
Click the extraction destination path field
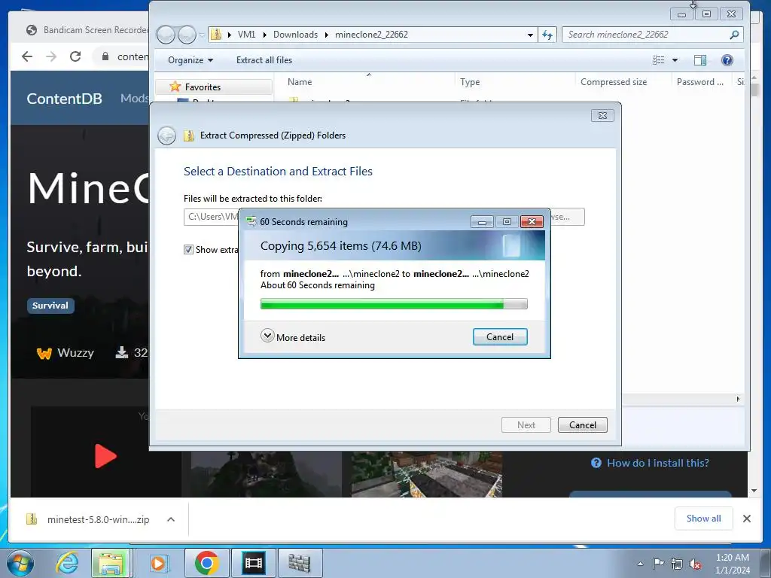click(x=212, y=217)
